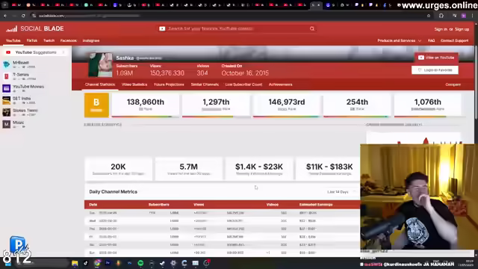Open Steam from the taskbar
Screen dimensions: 478x269
point(163,263)
